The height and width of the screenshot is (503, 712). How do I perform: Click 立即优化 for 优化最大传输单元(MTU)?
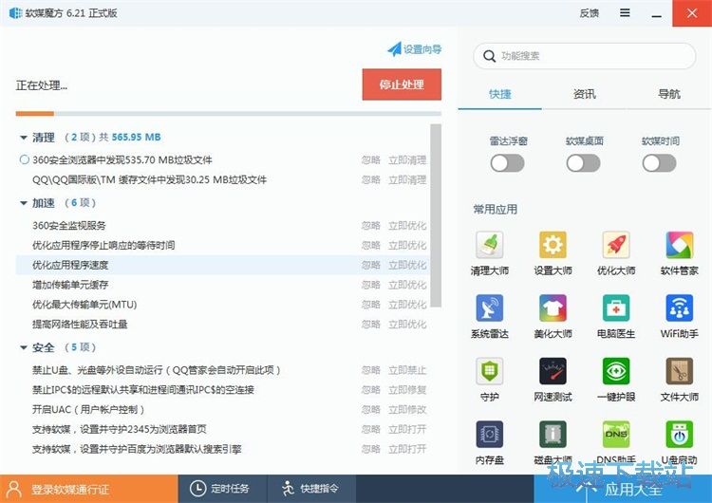(407, 305)
